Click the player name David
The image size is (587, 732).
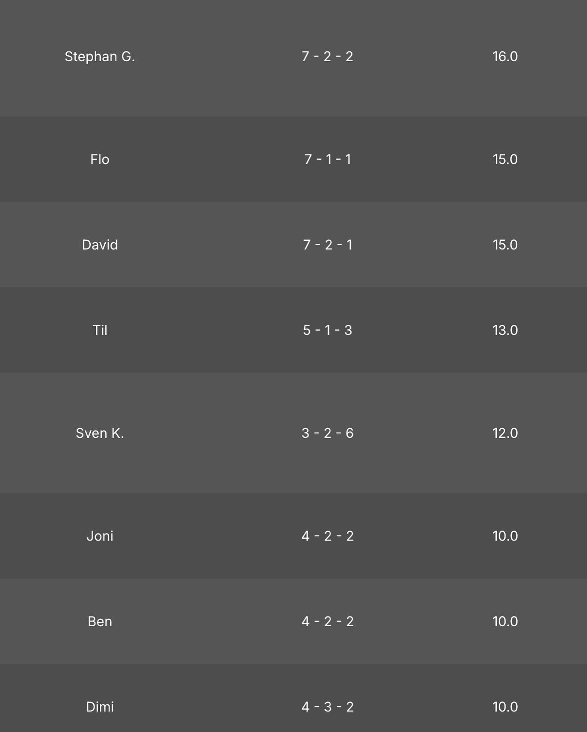[x=100, y=245]
